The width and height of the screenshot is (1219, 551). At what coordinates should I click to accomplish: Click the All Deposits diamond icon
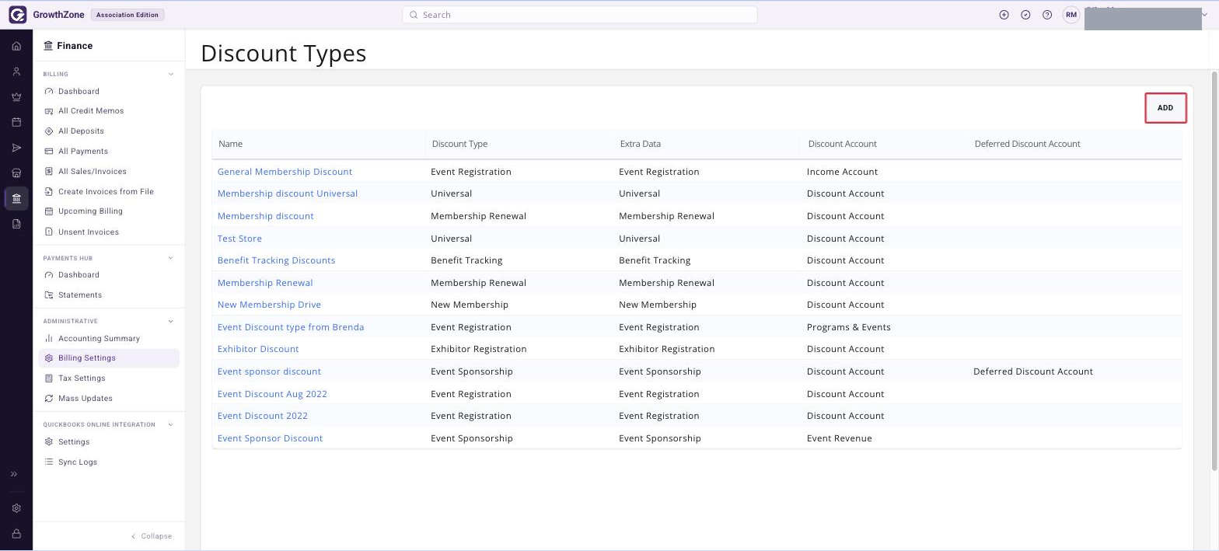pyautogui.click(x=49, y=131)
